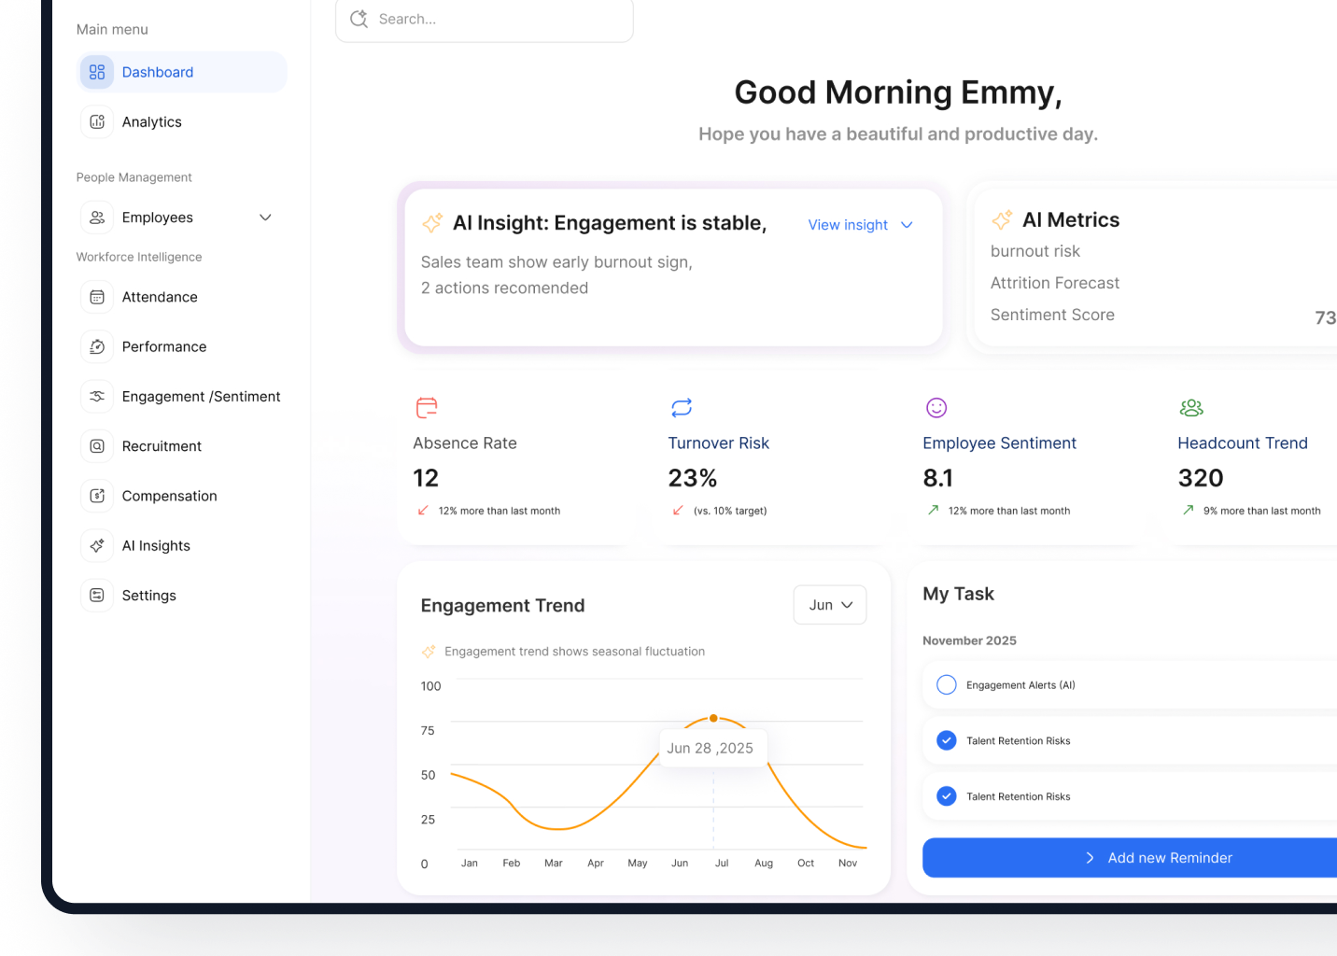Screen dimensions: 1337x956
Task: Click the Analytics chart icon
Action: [97, 122]
